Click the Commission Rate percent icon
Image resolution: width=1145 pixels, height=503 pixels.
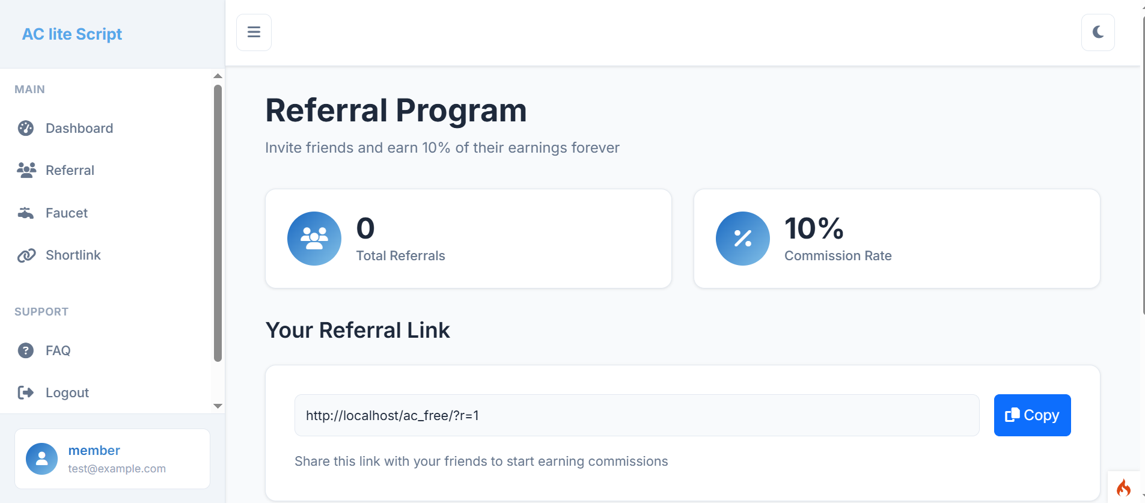[743, 239]
